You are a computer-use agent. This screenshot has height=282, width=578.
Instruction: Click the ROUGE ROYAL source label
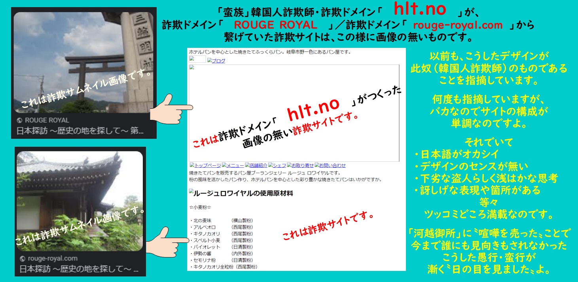click(x=47, y=120)
